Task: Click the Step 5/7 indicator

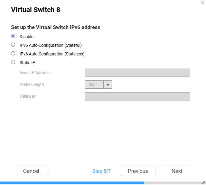Action: 102,171
